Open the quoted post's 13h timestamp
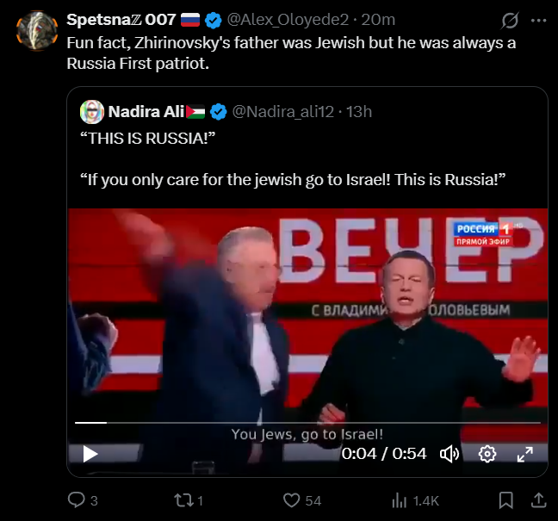The image size is (558, 521). tap(360, 111)
